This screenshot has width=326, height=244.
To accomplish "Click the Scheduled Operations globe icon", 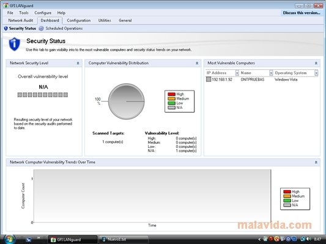I will (41, 29).
